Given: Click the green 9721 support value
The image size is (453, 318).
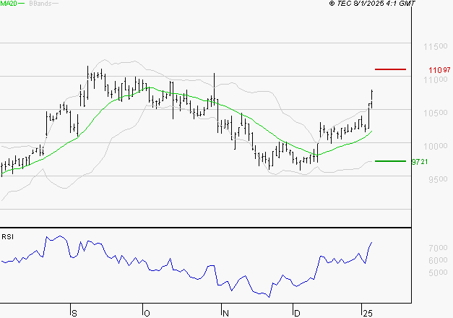Looking at the screenshot, I should [x=420, y=162].
